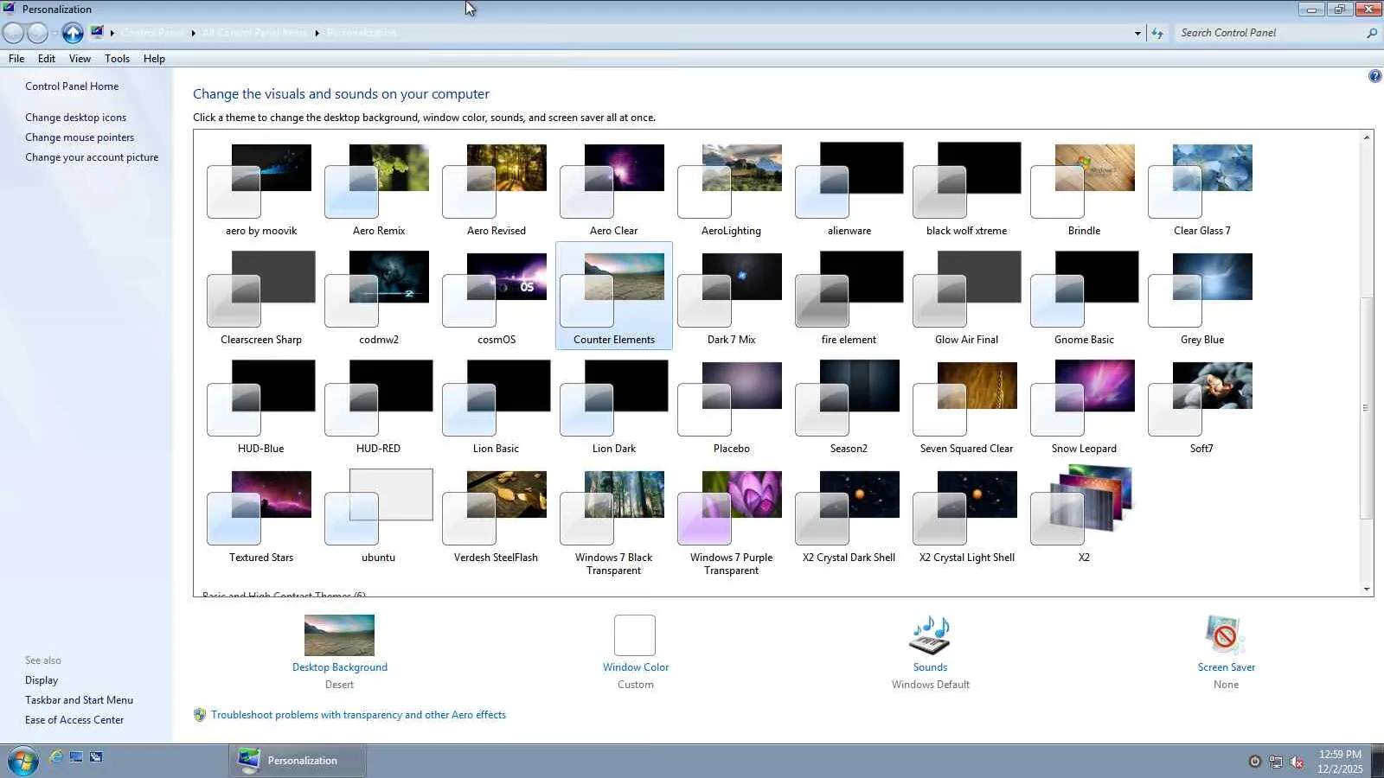Select the black wolf xtreme theme
This screenshot has height=778, width=1384.
pos(967,188)
